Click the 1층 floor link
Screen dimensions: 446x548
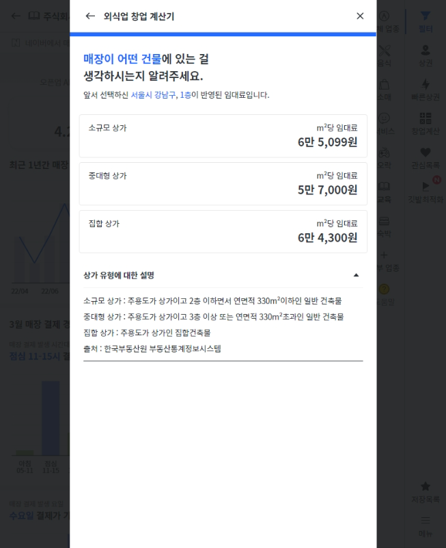(x=185, y=95)
